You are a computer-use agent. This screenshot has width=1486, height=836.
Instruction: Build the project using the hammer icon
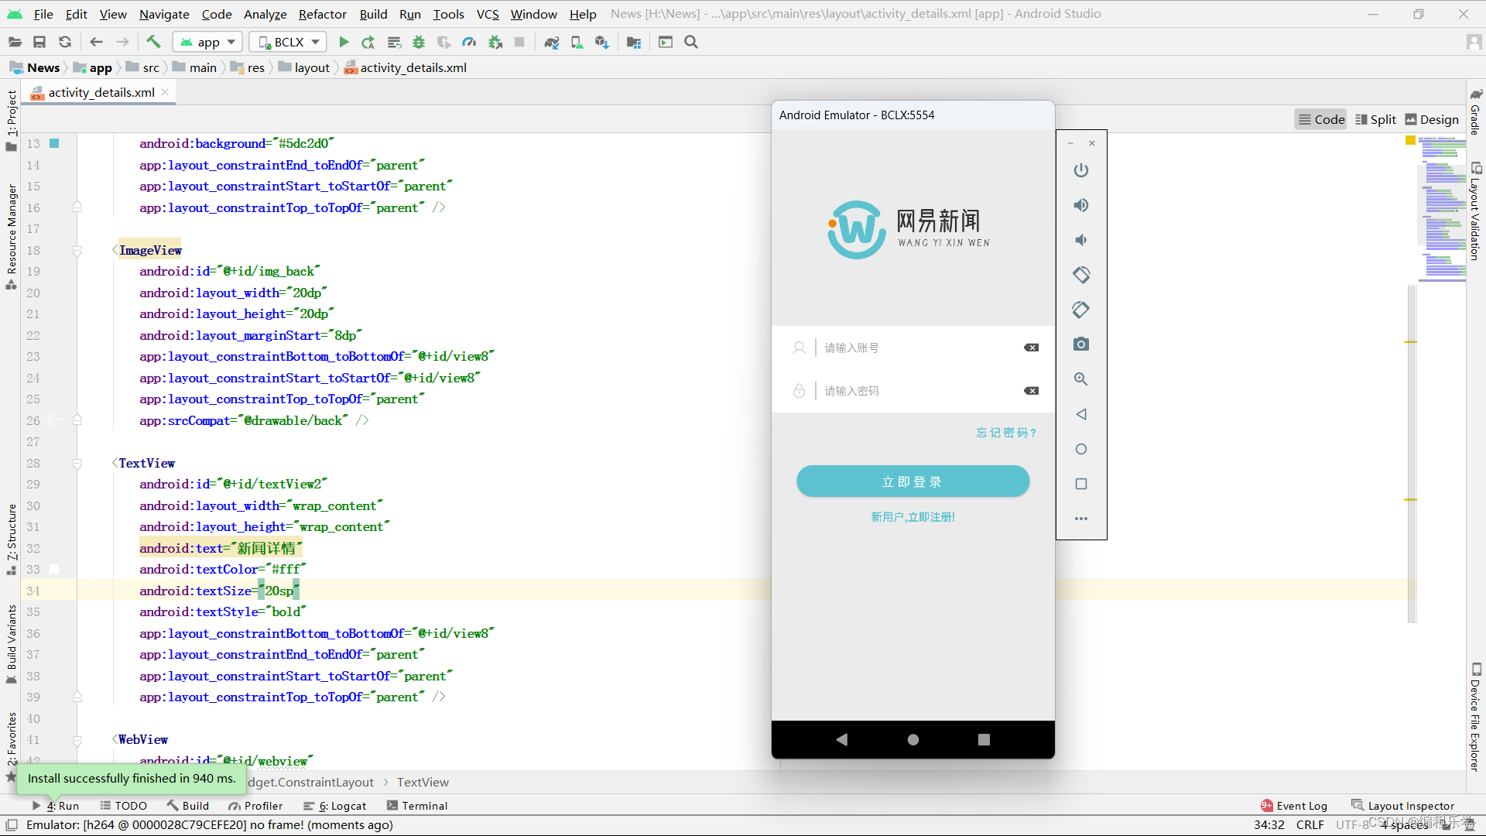point(153,42)
